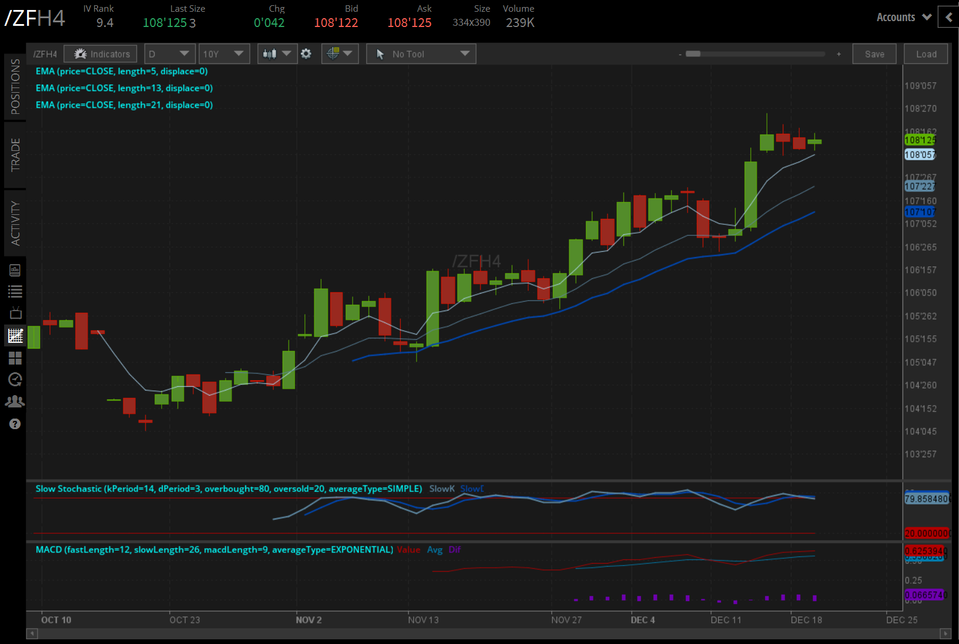The height and width of the screenshot is (644, 959).
Task: Expand the No Tool drawing dropdown
Action: (421, 54)
